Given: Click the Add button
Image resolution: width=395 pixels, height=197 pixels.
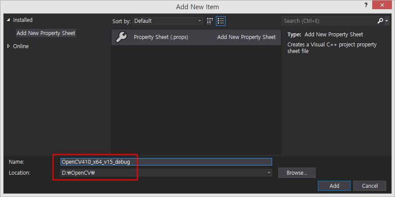Looking at the screenshot, I should 334,186.
